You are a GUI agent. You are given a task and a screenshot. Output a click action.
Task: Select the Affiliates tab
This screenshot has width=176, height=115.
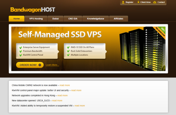pos(118,19)
